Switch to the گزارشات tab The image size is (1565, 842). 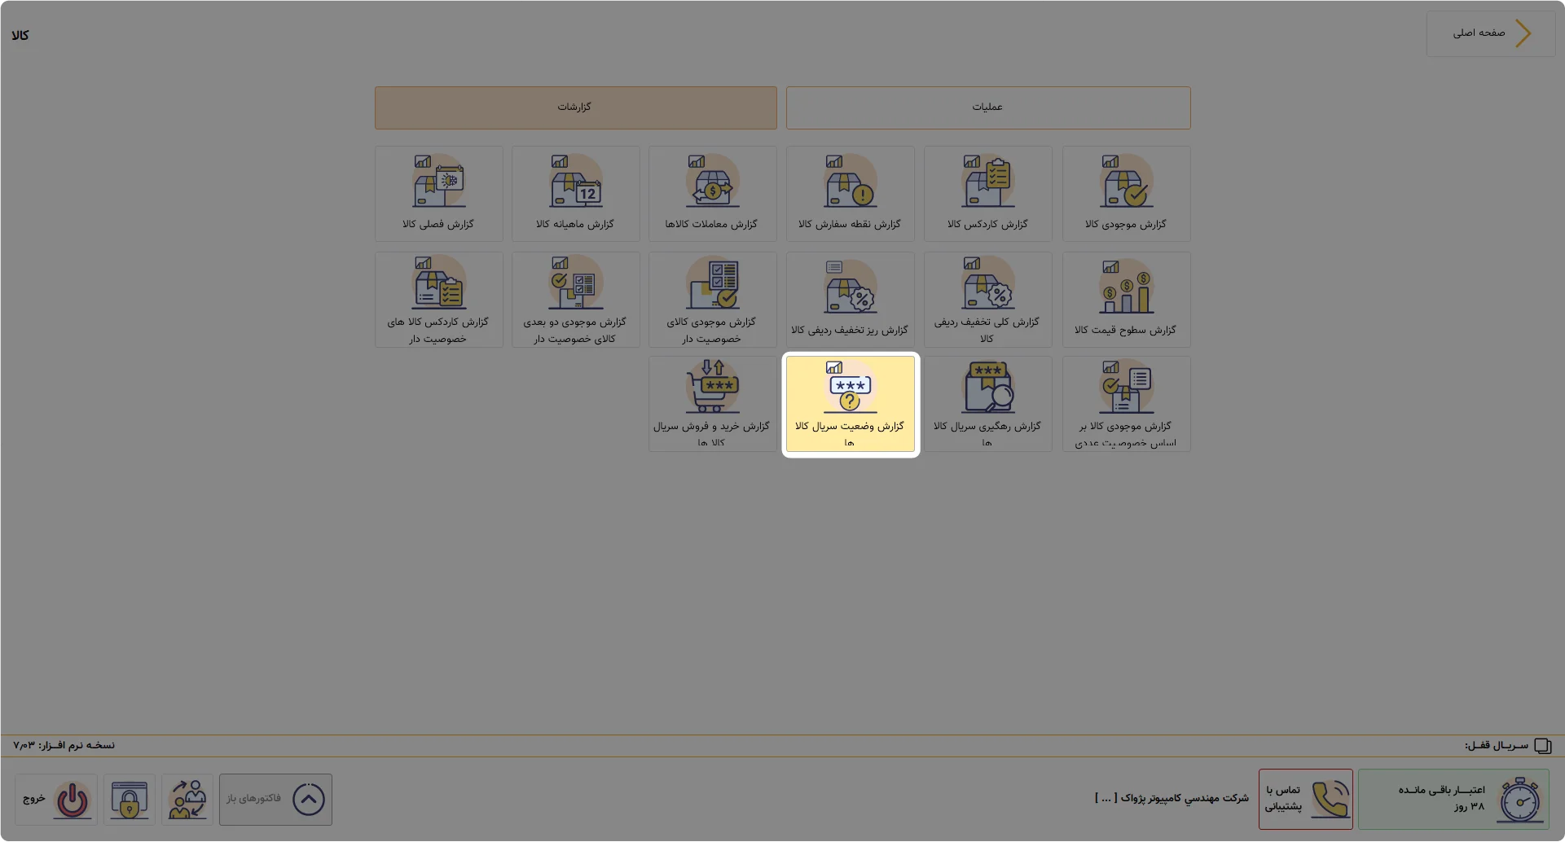coord(575,107)
